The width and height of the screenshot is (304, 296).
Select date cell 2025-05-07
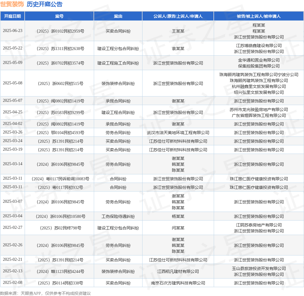point(12,101)
